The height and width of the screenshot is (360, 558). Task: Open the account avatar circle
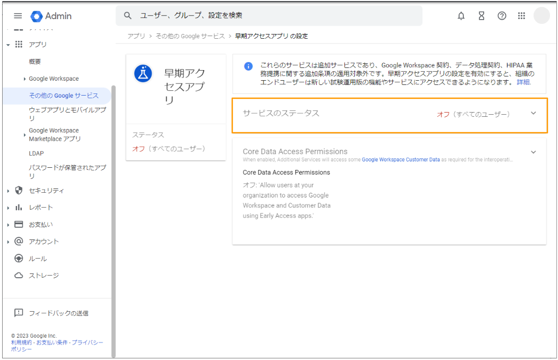[x=542, y=15]
